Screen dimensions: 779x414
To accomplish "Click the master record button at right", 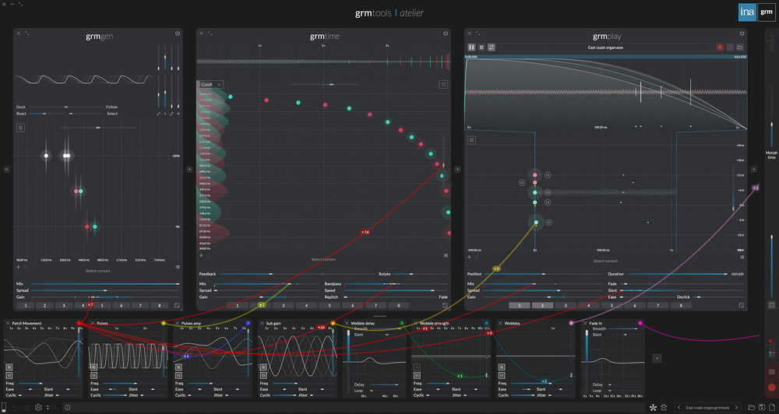I will (x=771, y=387).
